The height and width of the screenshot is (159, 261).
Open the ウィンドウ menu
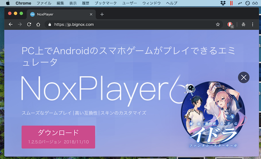[151, 3]
